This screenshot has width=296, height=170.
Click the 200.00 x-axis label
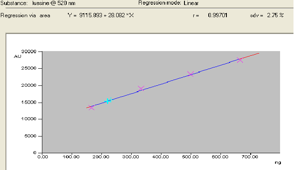coord(101,157)
